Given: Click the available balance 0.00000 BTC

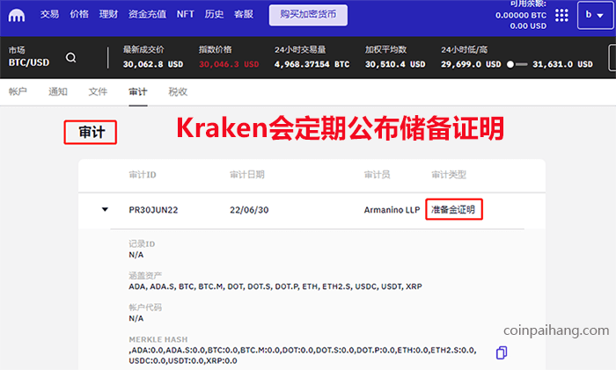Looking at the screenshot, I should (521, 15).
